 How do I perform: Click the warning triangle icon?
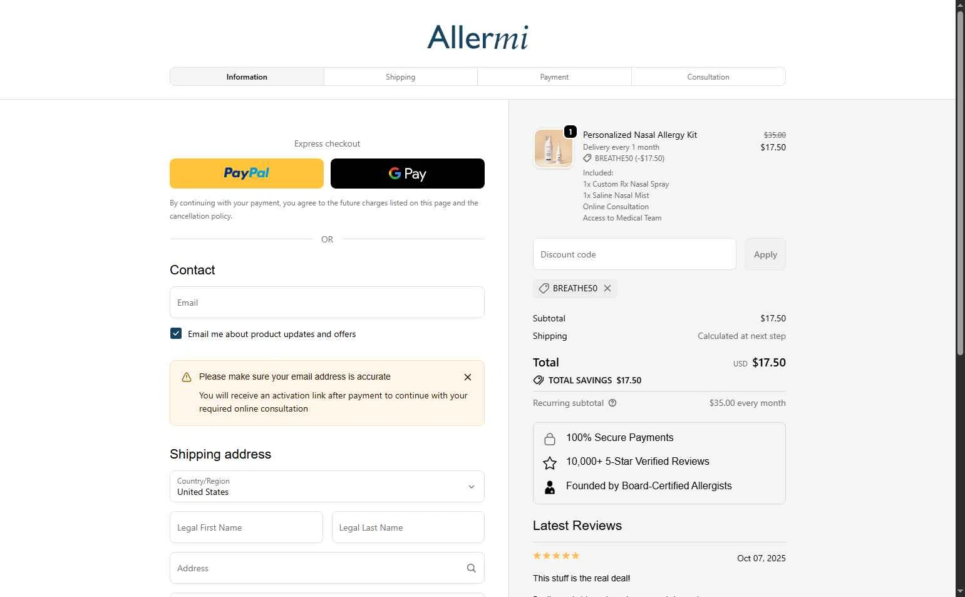tap(187, 377)
